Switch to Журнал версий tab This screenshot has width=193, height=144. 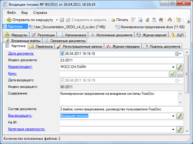click(x=151, y=35)
